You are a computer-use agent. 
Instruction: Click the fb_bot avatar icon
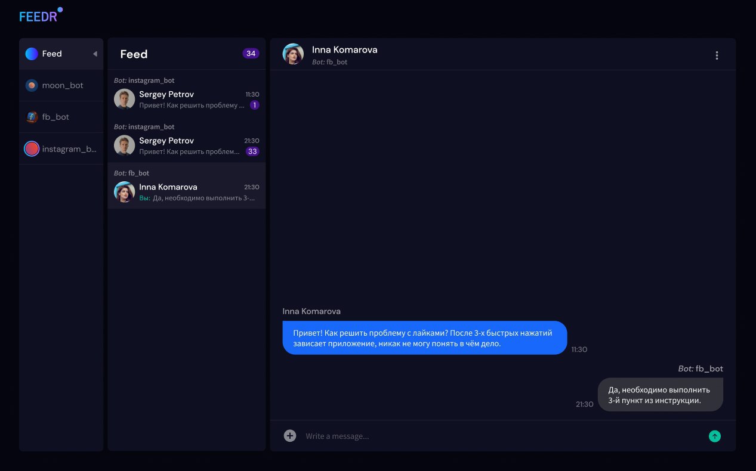point(32,117)
